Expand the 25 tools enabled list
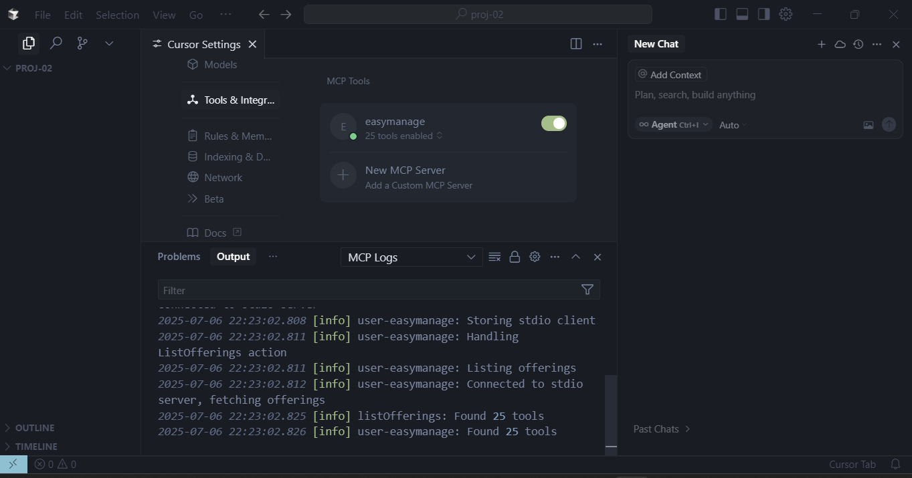 coord(403,136)
